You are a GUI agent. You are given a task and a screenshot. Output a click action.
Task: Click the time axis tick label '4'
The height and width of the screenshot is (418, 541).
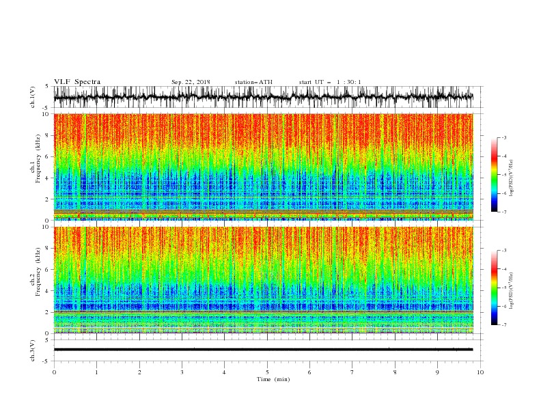click(224, 372)
